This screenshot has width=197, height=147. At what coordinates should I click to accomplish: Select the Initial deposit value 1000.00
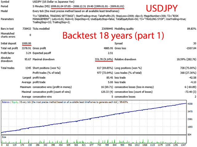[27, 43]
